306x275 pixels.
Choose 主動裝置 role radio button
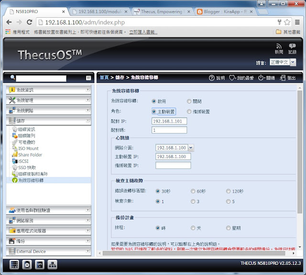tap(154, 111)
